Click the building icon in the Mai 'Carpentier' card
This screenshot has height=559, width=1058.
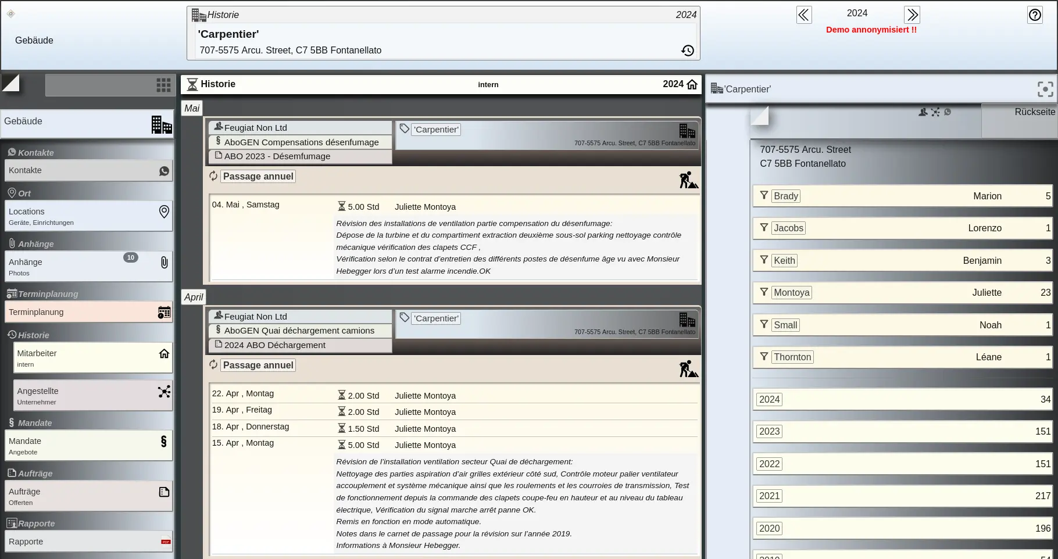[687, 131]
